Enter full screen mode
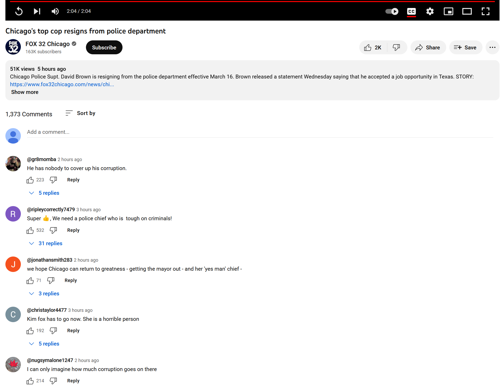Image resolution: width=500 pixels, height=388 pixels. point(485,11)
